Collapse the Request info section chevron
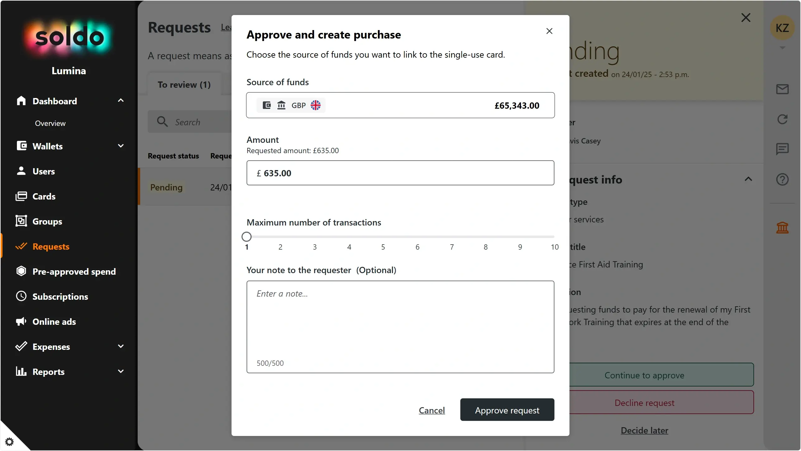Screen dimensions: 801x451 [748, 179]
